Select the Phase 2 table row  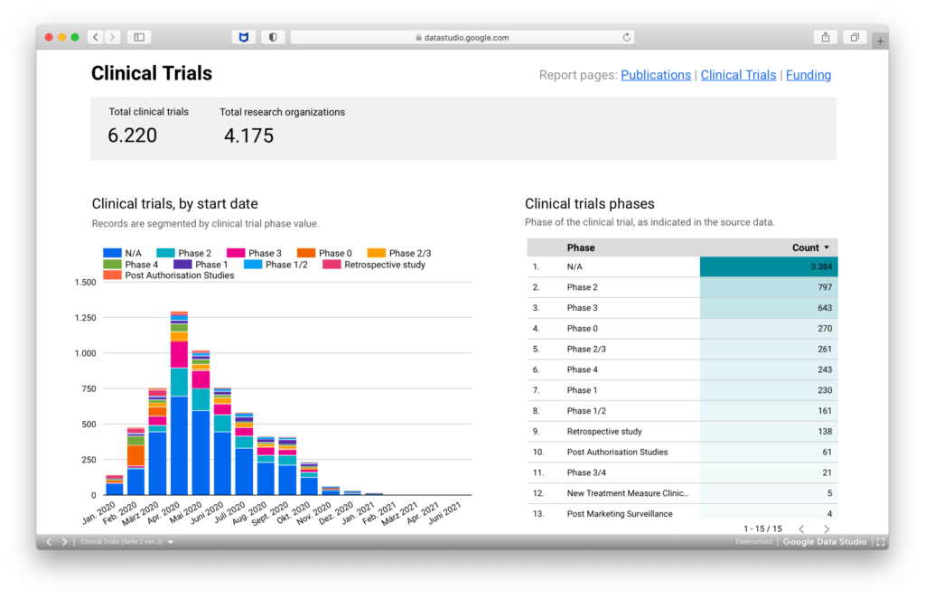click(x=682, y=287)
